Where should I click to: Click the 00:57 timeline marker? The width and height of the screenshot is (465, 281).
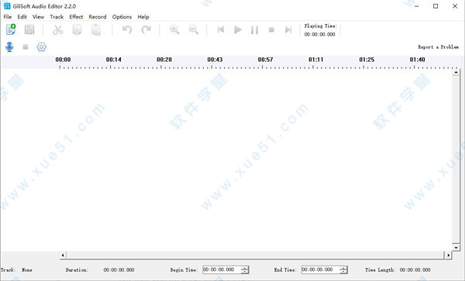coord(265,60)
